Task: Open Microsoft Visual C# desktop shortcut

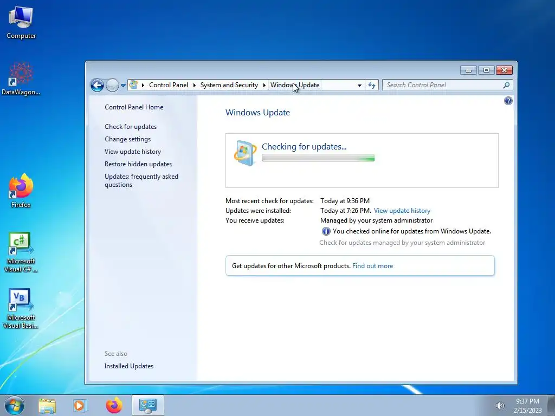Action: point(21,252)
